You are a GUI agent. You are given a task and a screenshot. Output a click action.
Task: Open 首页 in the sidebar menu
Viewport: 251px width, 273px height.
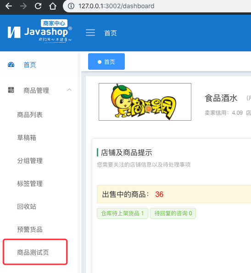(29, 65)
